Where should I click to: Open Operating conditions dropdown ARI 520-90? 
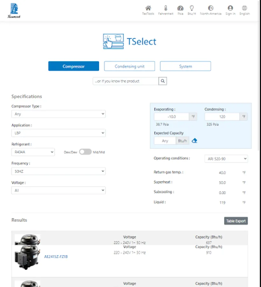(x=226, y=158)
